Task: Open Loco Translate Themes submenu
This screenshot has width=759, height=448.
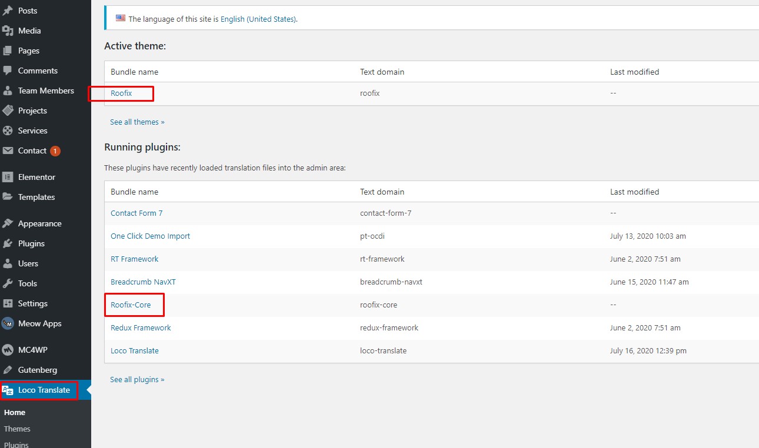Action: tap(17, 429)
